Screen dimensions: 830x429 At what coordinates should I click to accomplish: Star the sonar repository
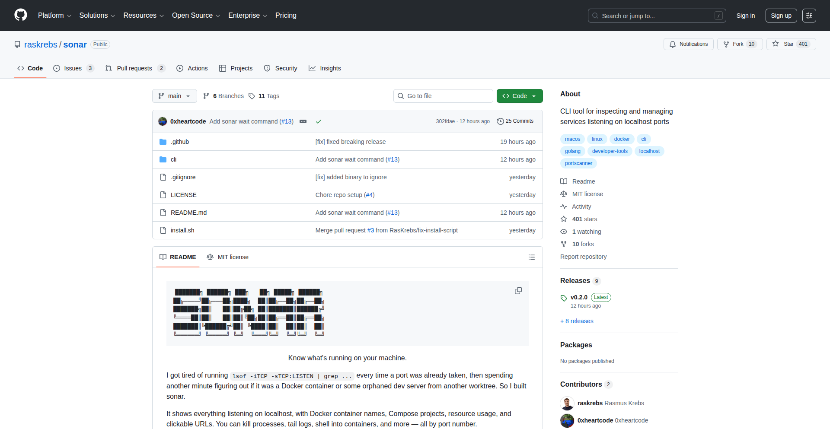(791, 44)
